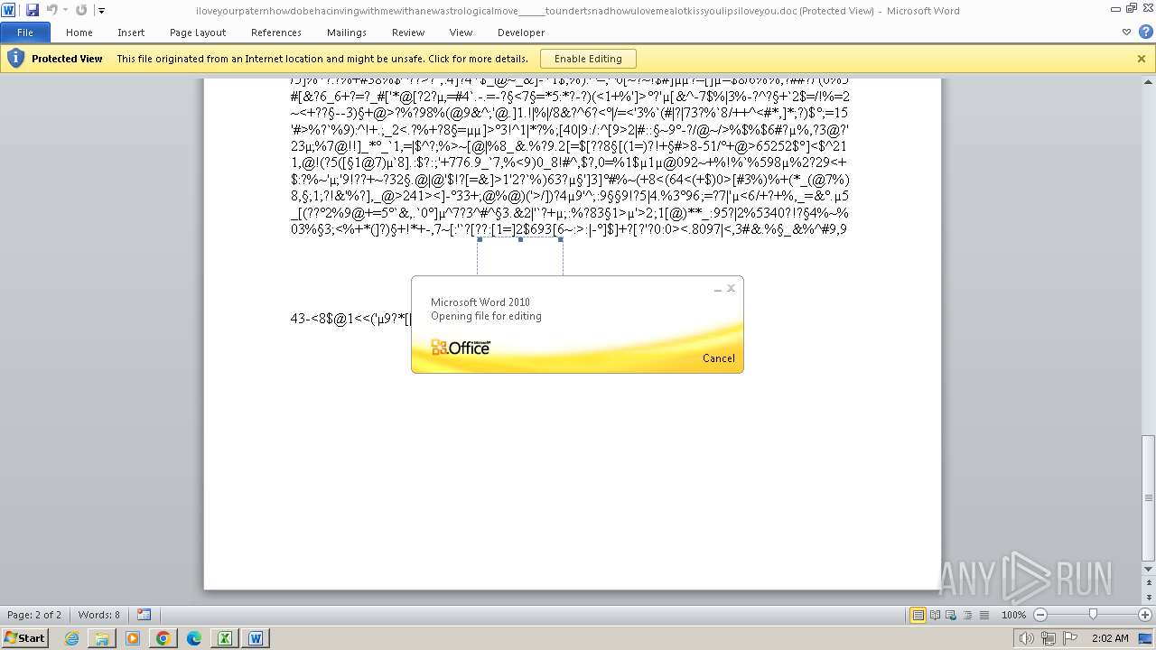The image size is (1156, 650).
Task: Click the macro recording icon in status bar
Action: [x=144, y=615]
